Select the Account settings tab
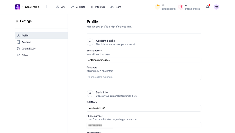 tap(41, 42)
